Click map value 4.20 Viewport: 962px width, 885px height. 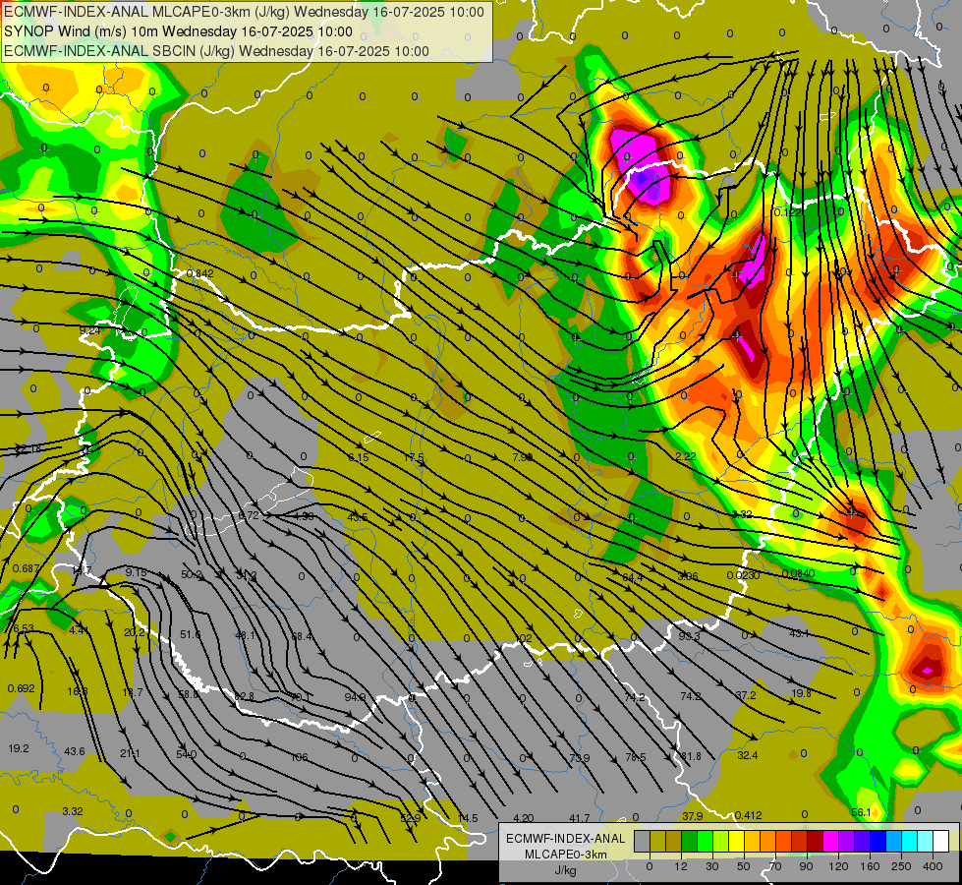coord(524,819)
